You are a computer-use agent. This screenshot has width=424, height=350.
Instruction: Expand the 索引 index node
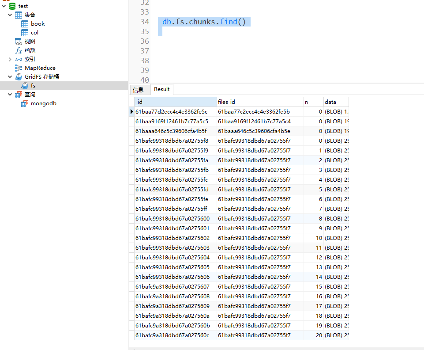[10, 59]
